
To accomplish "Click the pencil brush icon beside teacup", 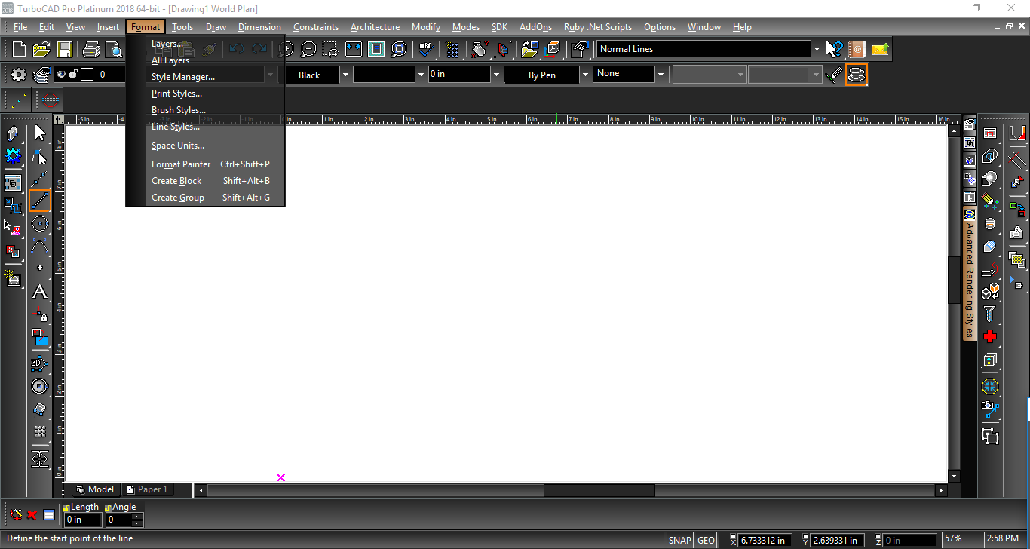I will (833, 75).
